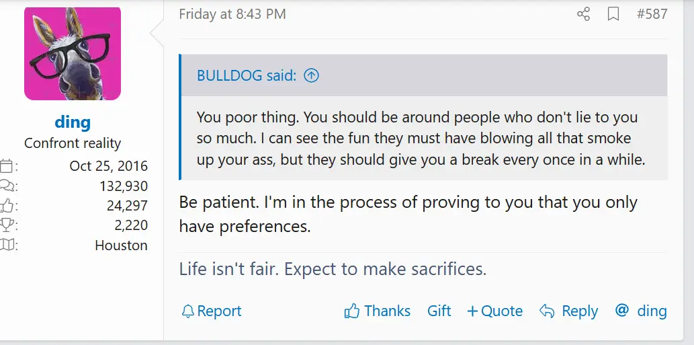Bookmark this post
694x345 pixels.
tap(613, 14)
